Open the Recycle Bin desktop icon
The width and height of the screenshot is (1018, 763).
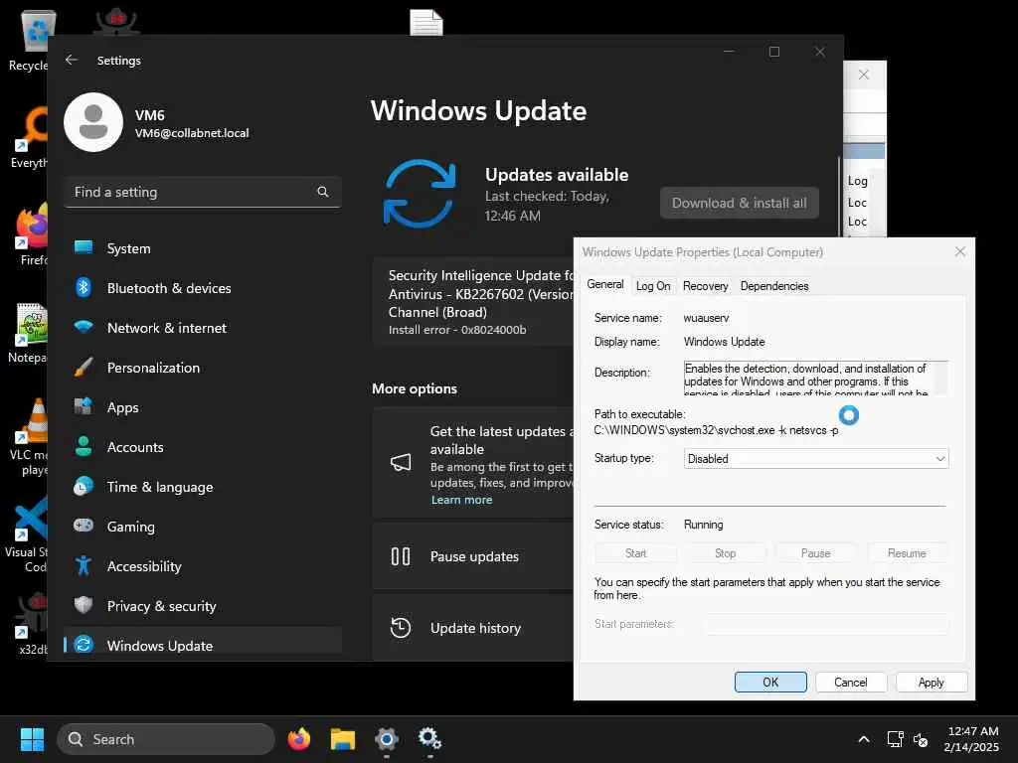[x=31, y=40]
